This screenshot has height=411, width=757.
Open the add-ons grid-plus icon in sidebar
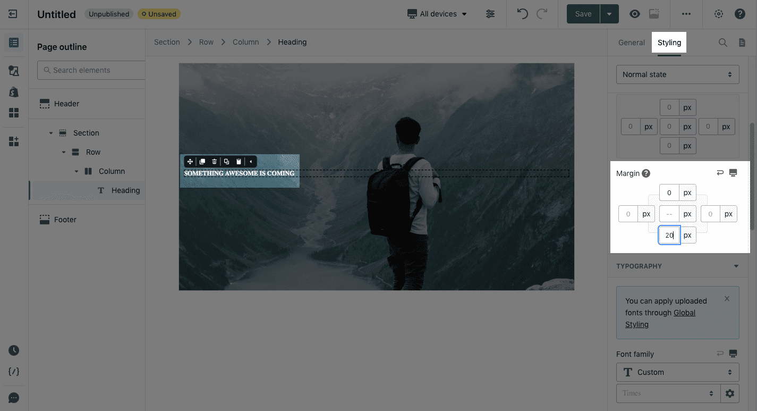(14, 141)
